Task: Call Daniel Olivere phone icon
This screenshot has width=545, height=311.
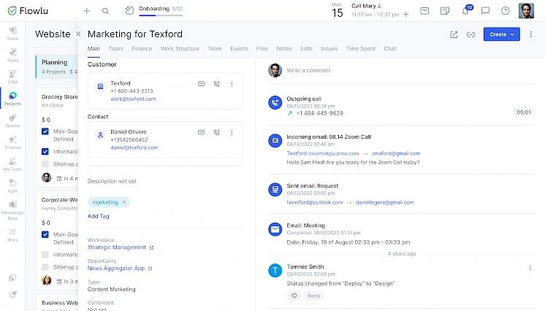Action: [217, 132]
